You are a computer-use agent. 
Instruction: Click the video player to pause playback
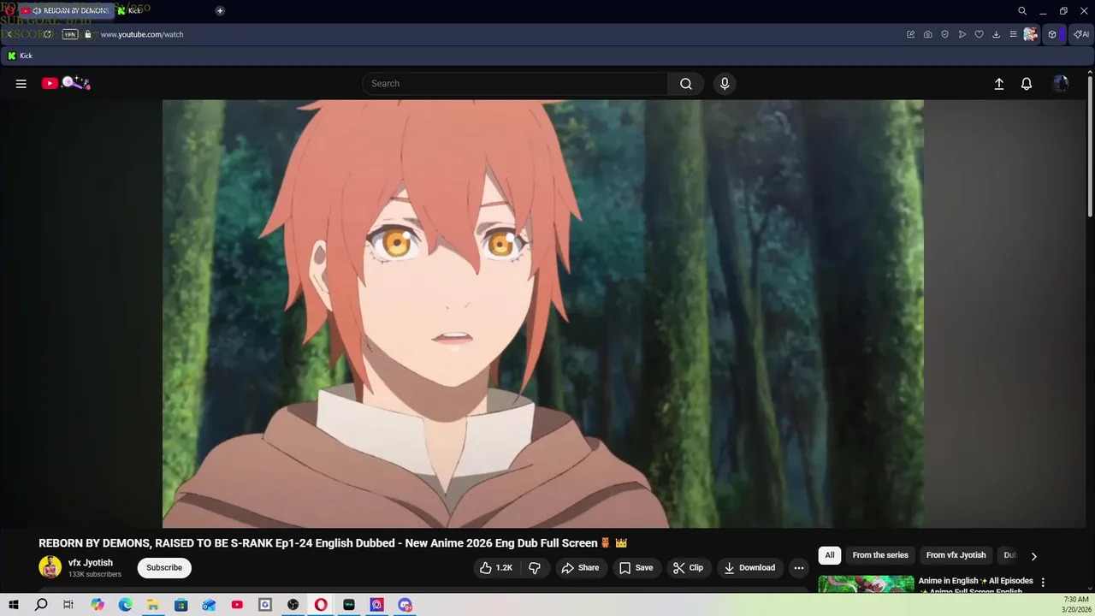(543, 314)
